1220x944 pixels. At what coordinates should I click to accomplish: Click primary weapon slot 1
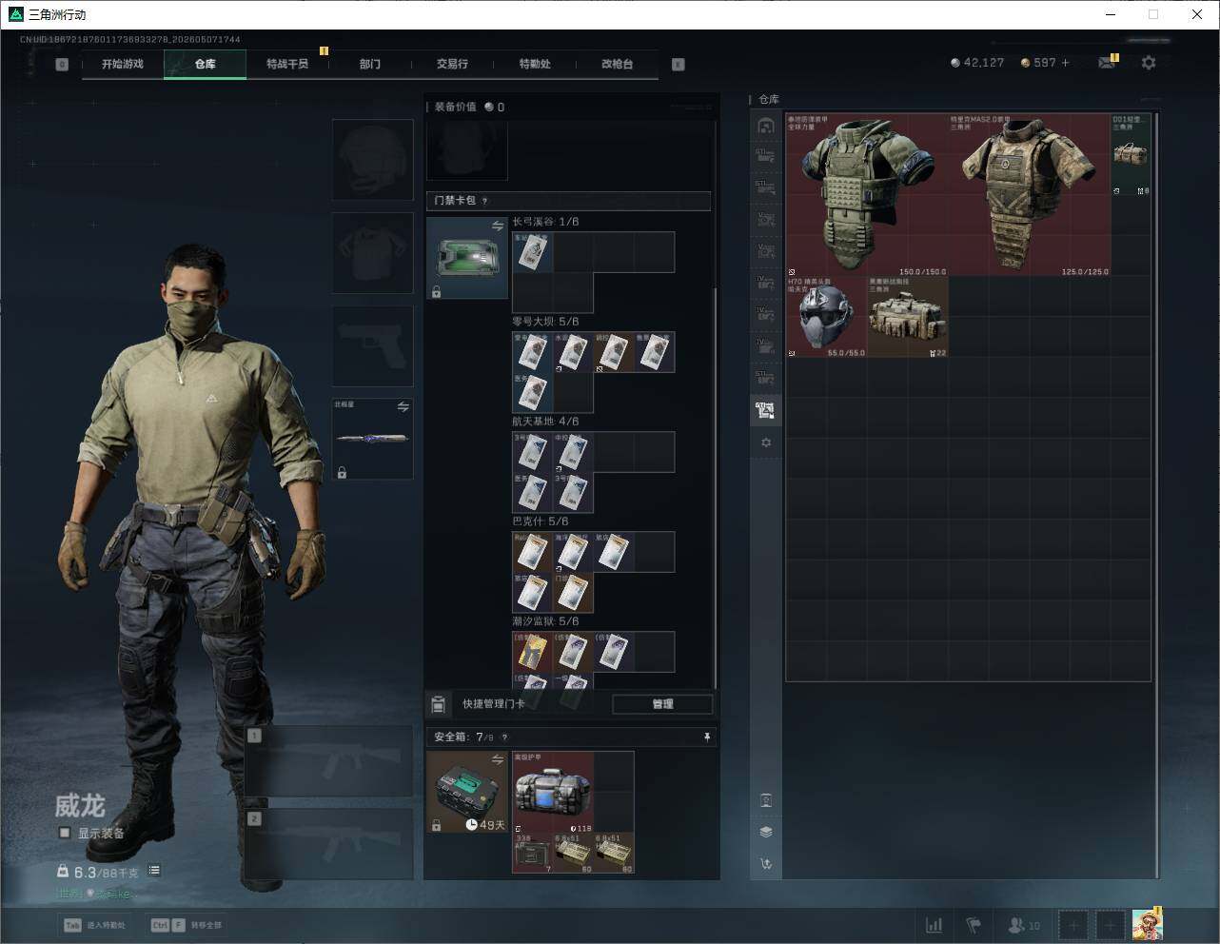coord(328,761)
